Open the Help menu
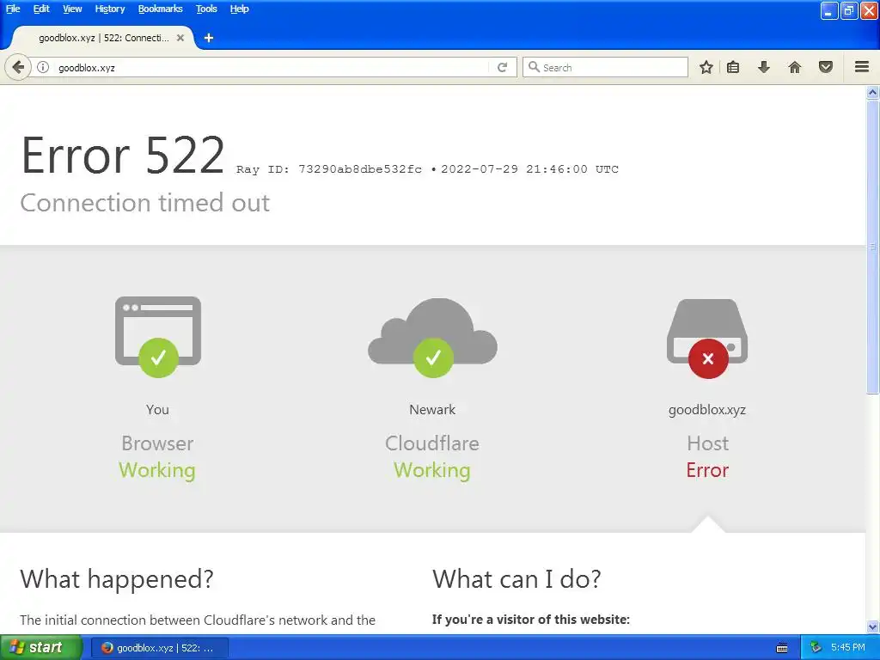 click(x=239, y=9)
